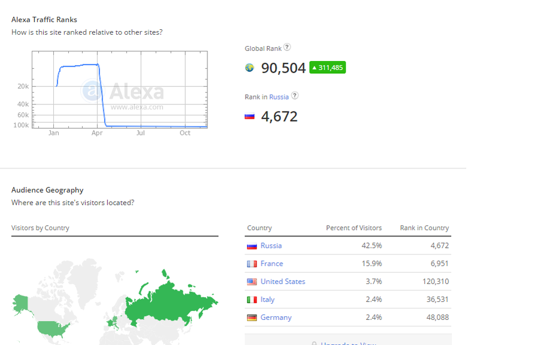This screenshot has height=345, width=550.
Task: Open the United States country link
Action: click(x=283, y=281)
